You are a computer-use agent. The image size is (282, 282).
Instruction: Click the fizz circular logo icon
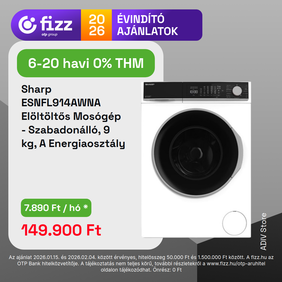[27, 25]
